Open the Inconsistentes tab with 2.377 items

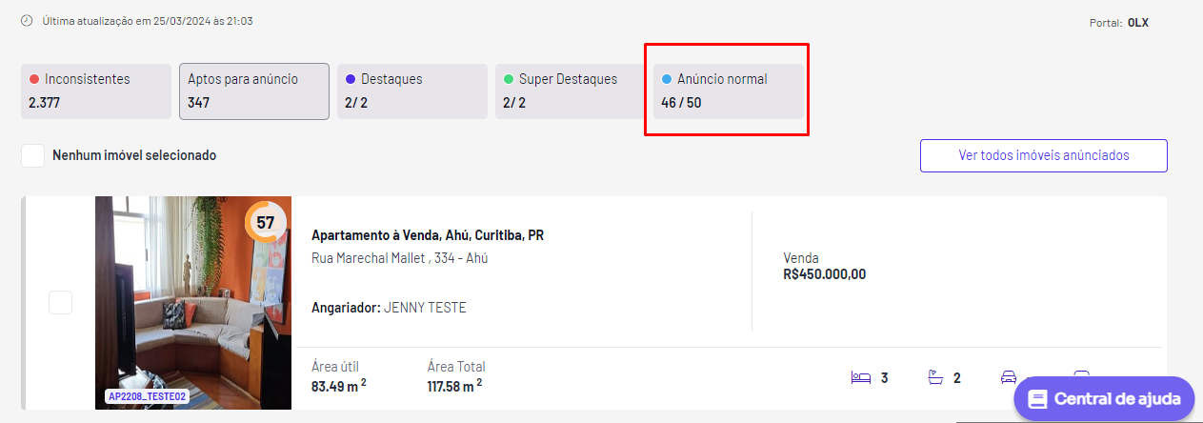(96, 91)
